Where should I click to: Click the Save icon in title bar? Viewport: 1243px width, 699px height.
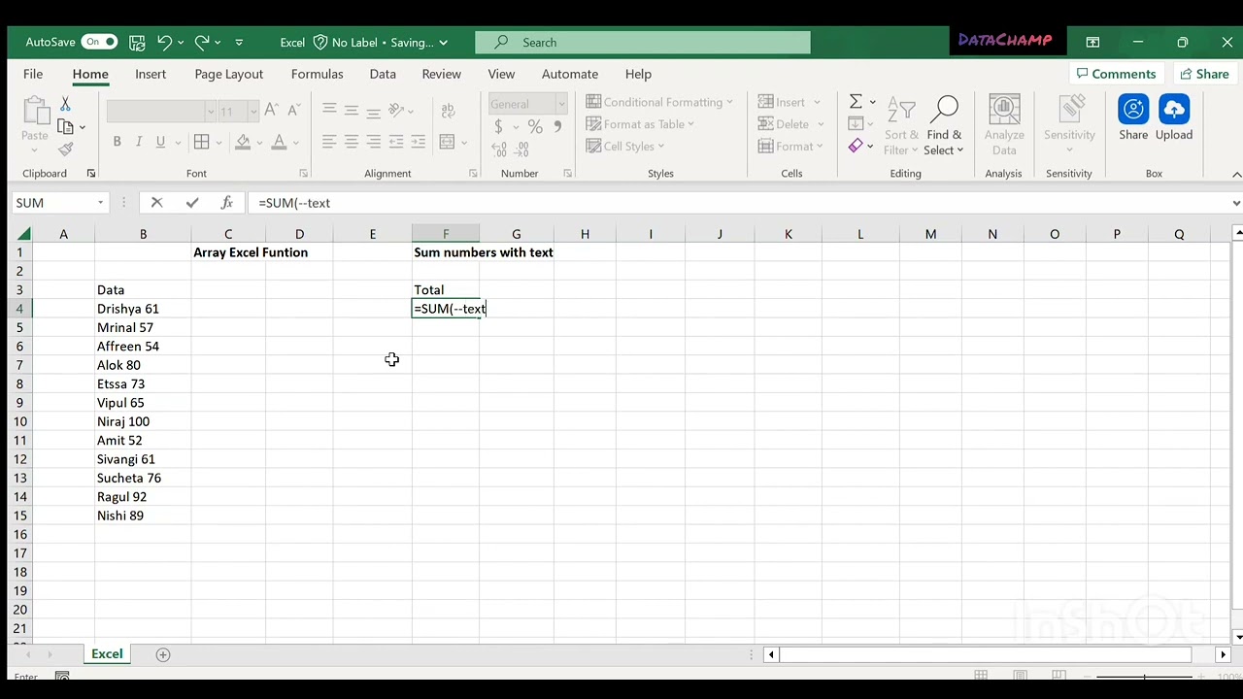(x=137, y=42)
